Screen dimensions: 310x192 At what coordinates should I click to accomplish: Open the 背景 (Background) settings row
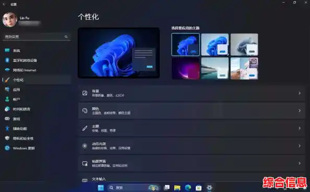click(192, 93)
